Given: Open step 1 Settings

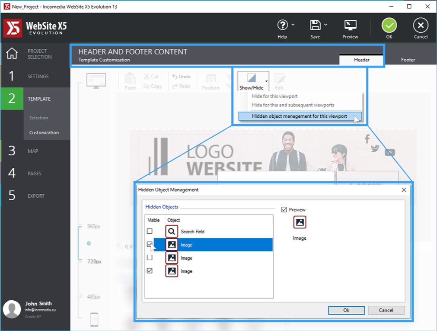Looking at the screenshot, I should [35, 76].
